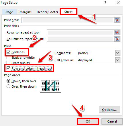Image resolution: width=123 pixels, height=126 pixels.
Task: Toggle the Gridlines checkbox
Action: (x=8, y=52)
